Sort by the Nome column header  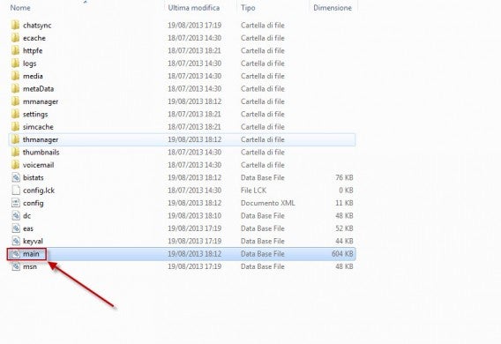[20, 8]
